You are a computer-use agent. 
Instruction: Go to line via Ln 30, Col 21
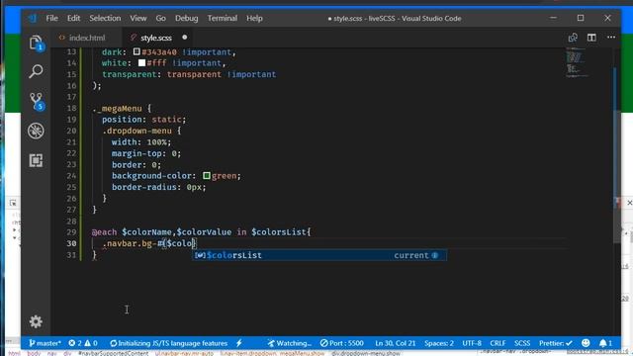pos(395,343)
